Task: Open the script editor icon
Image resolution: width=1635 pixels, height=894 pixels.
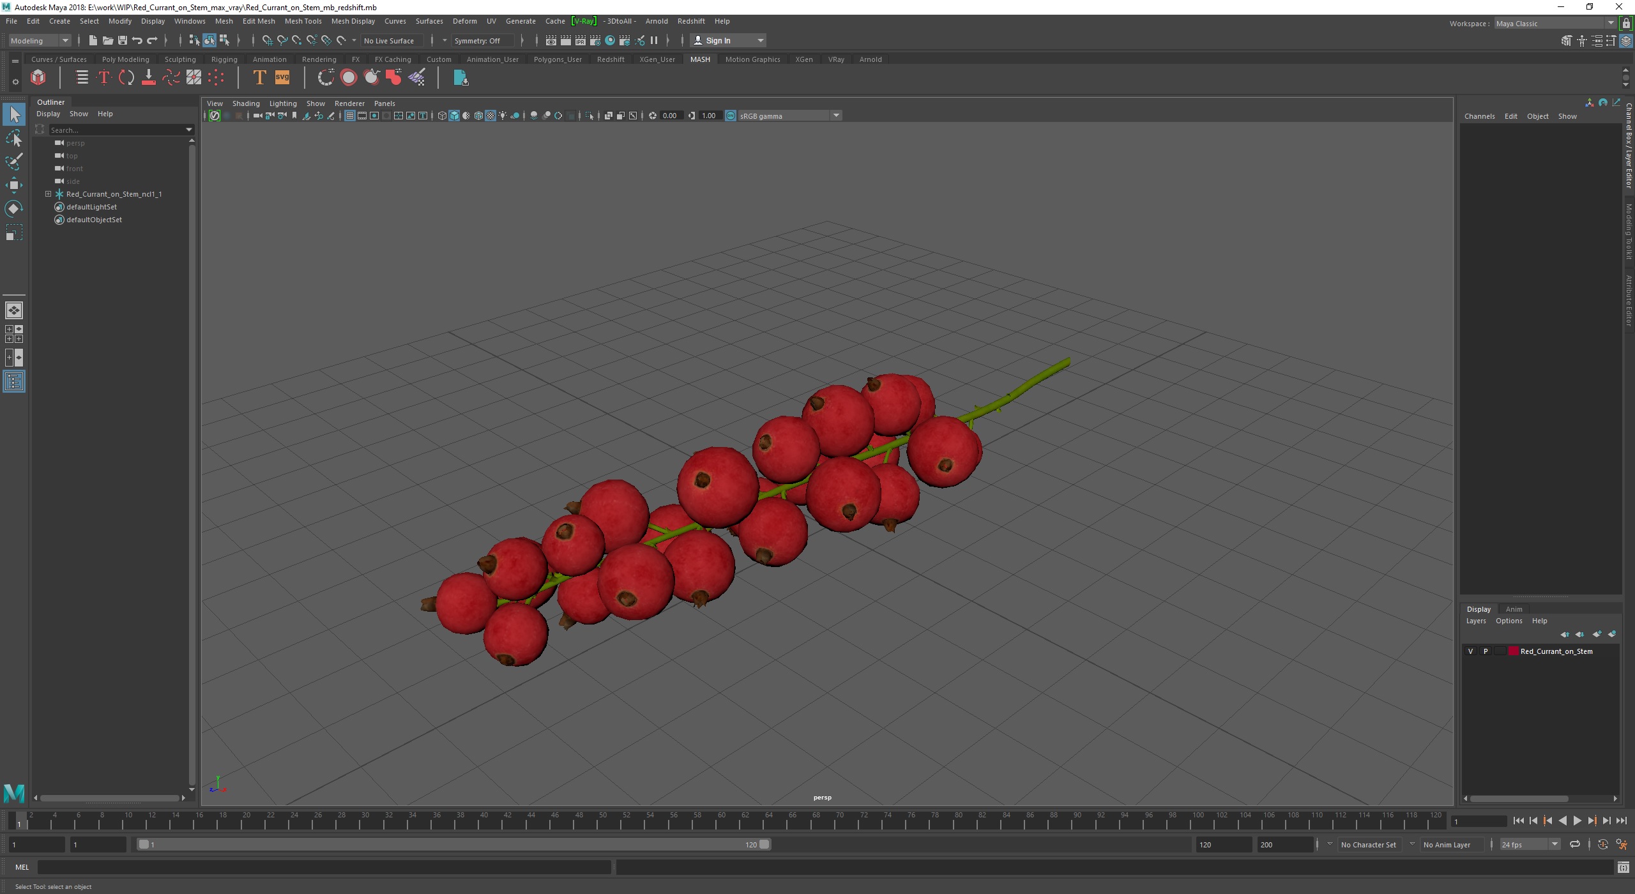Action: coord(1623,867)
